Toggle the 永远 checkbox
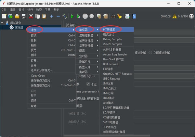 pyautogui.click(x=88, y=84)
